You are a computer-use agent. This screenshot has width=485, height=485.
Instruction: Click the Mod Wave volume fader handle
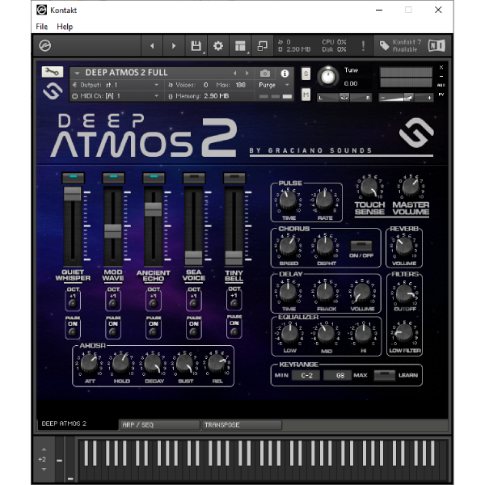coord(113,231)
